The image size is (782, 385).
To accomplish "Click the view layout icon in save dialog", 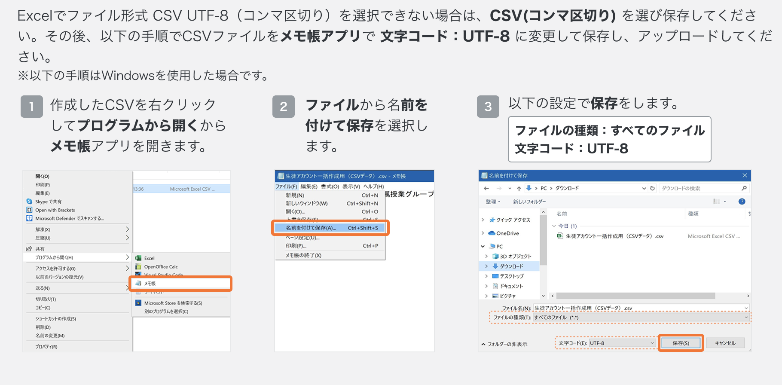I will [716, 202].
